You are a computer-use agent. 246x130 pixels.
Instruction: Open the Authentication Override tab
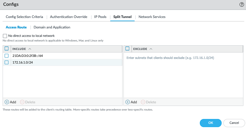point(69,17)
